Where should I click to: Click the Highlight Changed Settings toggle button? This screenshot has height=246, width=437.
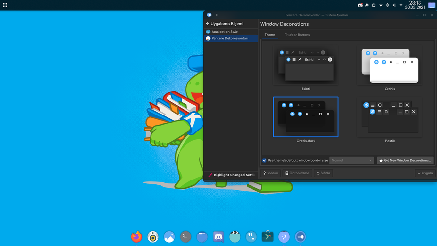(x=231, y=175)
